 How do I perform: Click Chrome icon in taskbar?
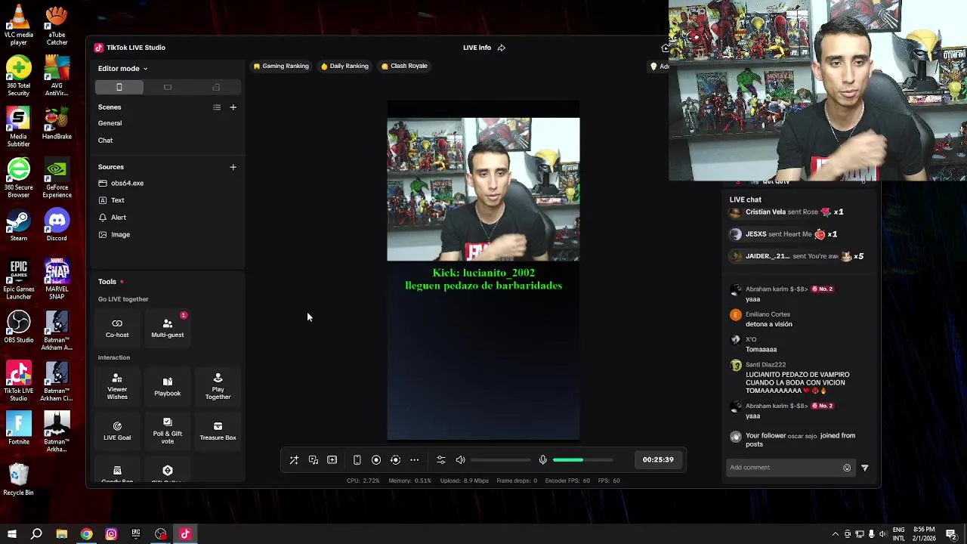click(x=86, y=534)
